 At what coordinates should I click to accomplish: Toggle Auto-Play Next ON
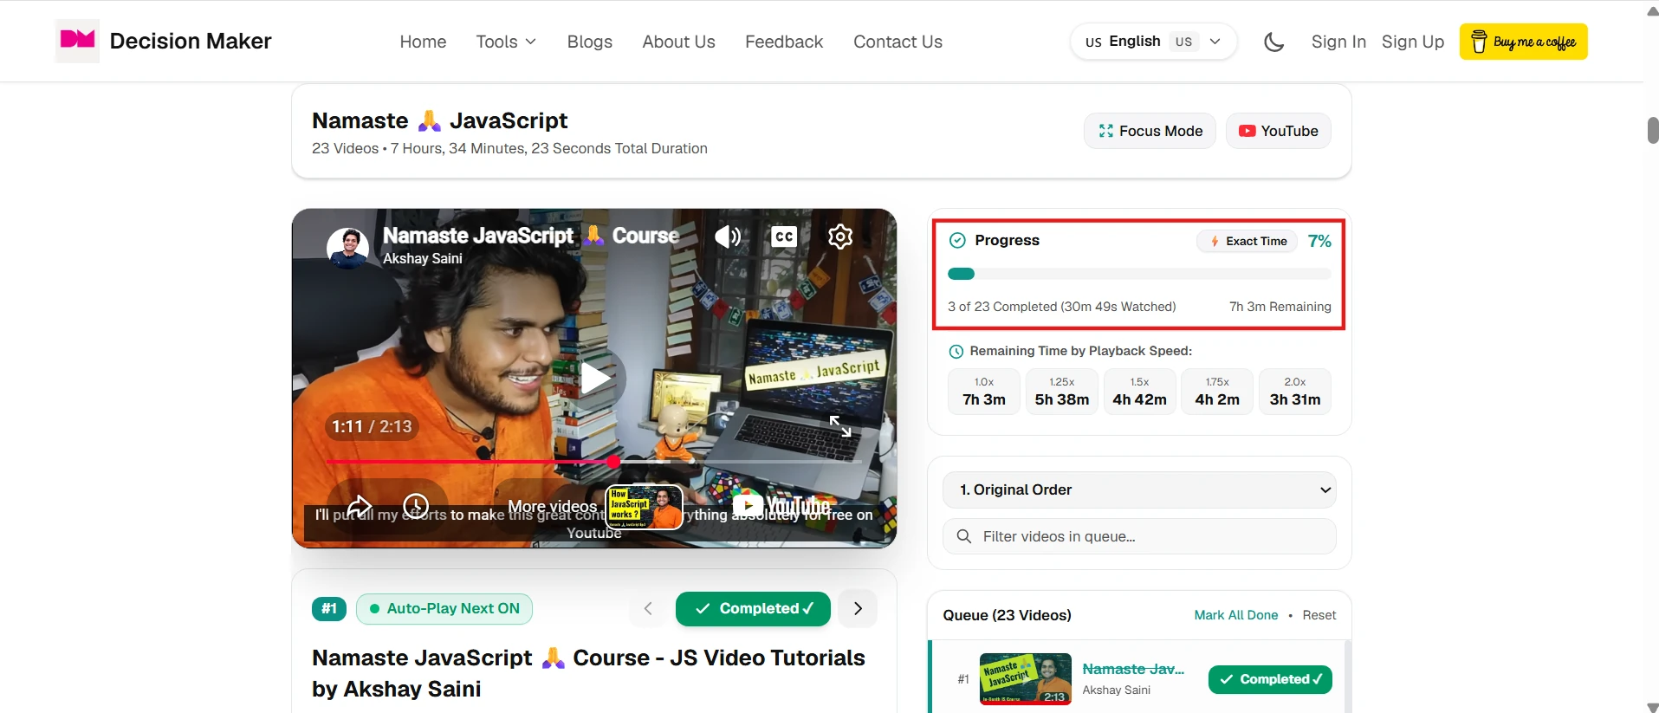click(444, 608)
